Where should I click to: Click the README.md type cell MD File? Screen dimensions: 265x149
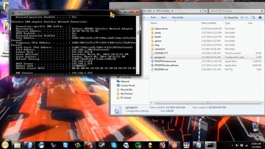tap(229, 69)
